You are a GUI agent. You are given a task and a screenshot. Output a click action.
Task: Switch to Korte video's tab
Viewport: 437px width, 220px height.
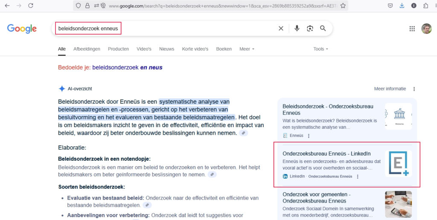tap(195, 49)
